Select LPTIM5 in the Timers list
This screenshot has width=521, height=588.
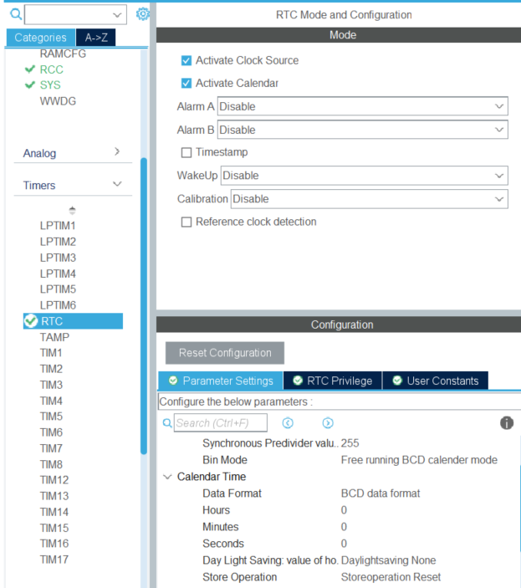coord(58,289)
